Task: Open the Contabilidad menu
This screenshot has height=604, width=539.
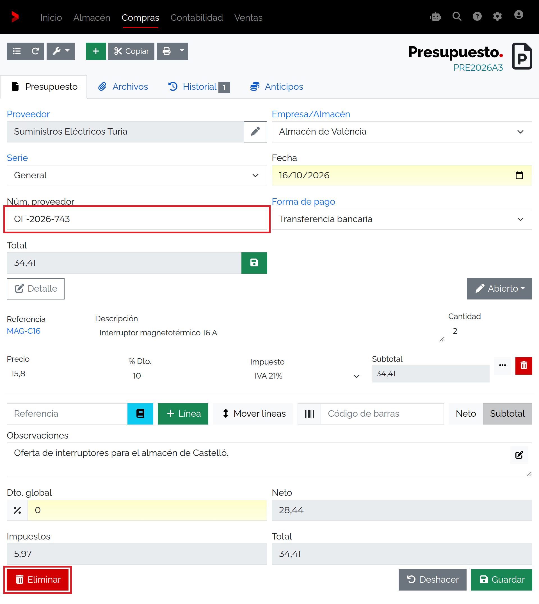Action: 196,17
